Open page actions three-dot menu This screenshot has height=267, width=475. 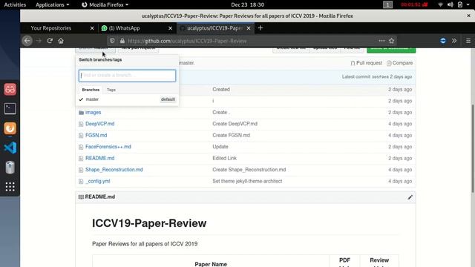click(381, 41)
